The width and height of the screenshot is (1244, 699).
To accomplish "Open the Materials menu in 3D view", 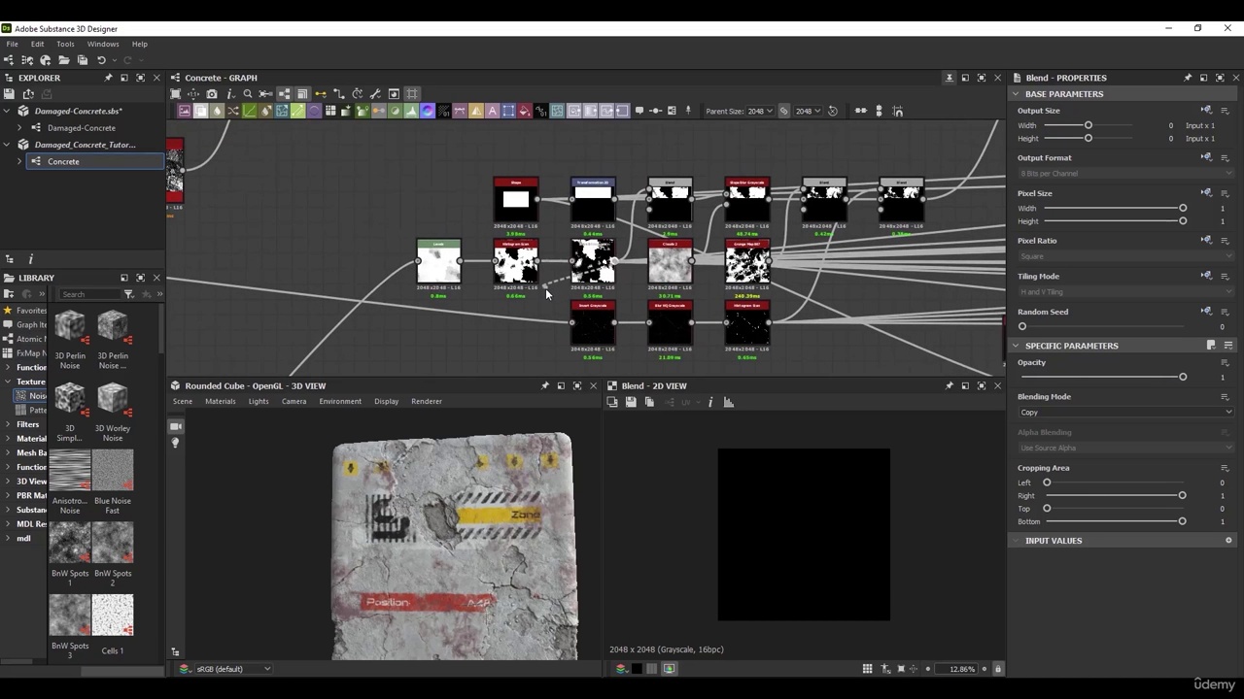I will click(220, 402).
